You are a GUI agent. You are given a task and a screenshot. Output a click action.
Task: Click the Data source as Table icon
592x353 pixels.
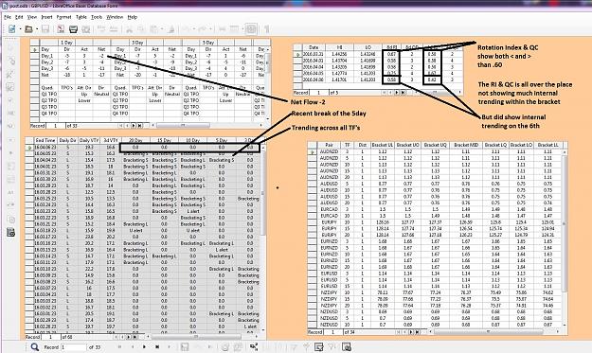pyautogui.click(x=347, y=347)
